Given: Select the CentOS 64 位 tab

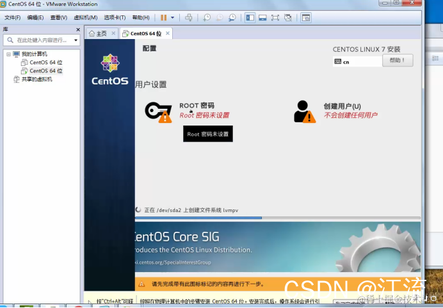Looking at the screenshot, I should point(146,34).
